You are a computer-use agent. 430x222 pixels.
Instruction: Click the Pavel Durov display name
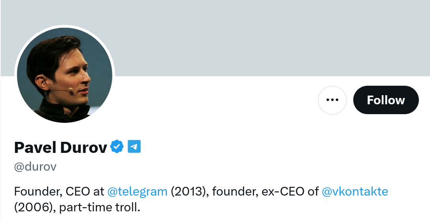tap(61, 147)
